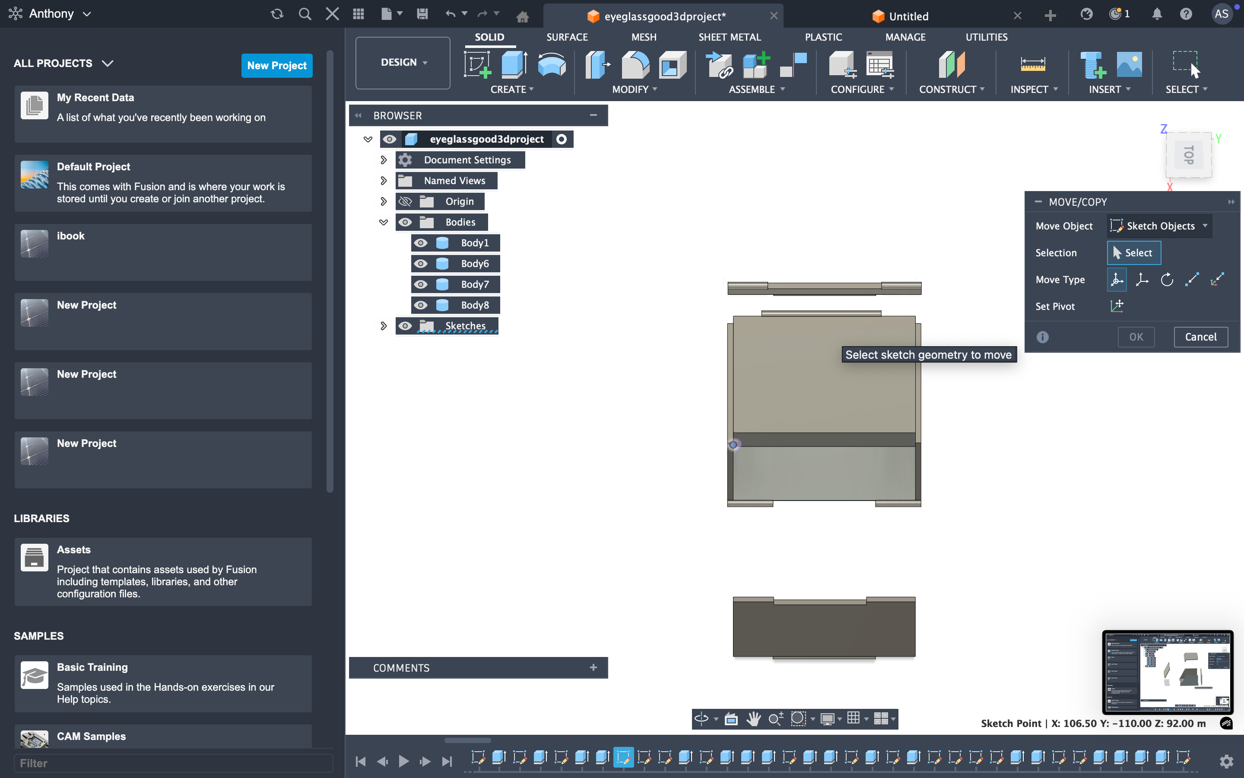Expand the Document Settings tree node

pos(384,160)
